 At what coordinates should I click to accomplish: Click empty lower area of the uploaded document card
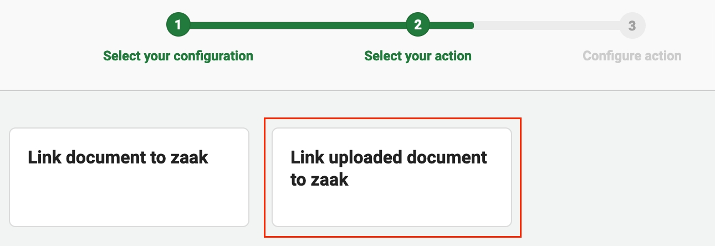pyautogui.click(x=391, y=208)
